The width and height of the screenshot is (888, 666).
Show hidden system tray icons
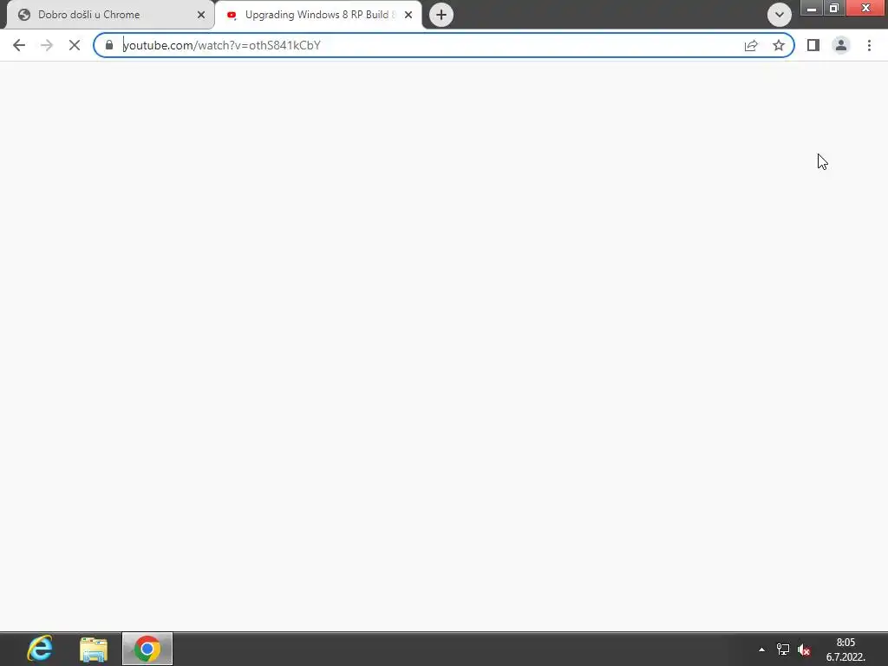(761, 650)
